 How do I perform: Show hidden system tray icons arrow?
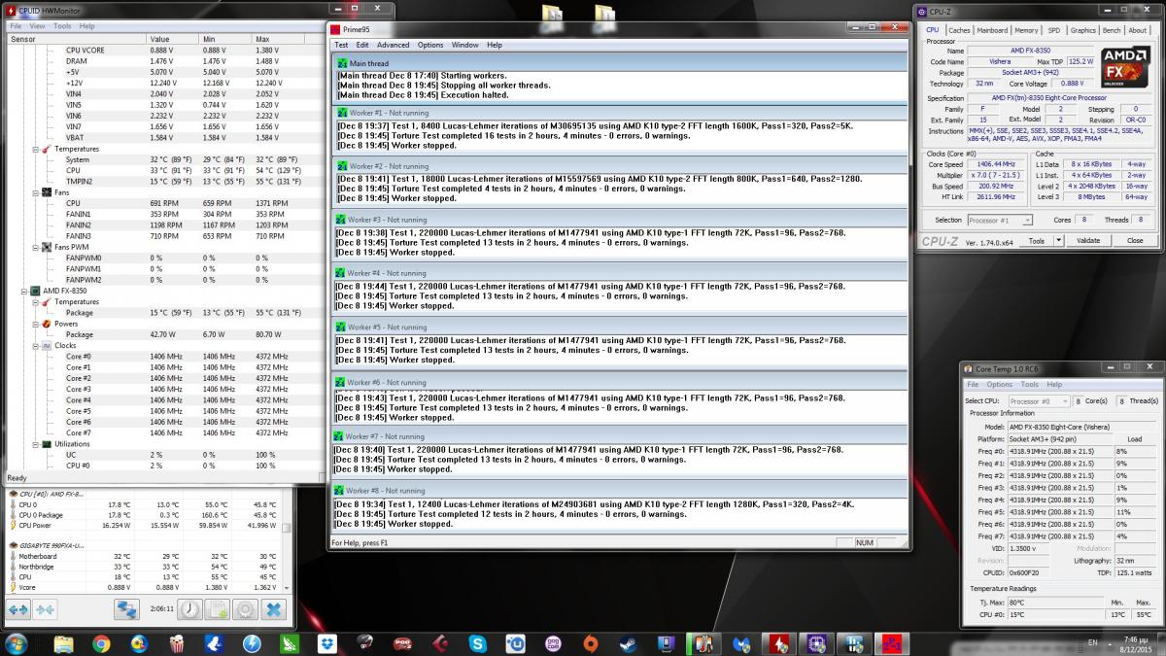(1110, 642)
